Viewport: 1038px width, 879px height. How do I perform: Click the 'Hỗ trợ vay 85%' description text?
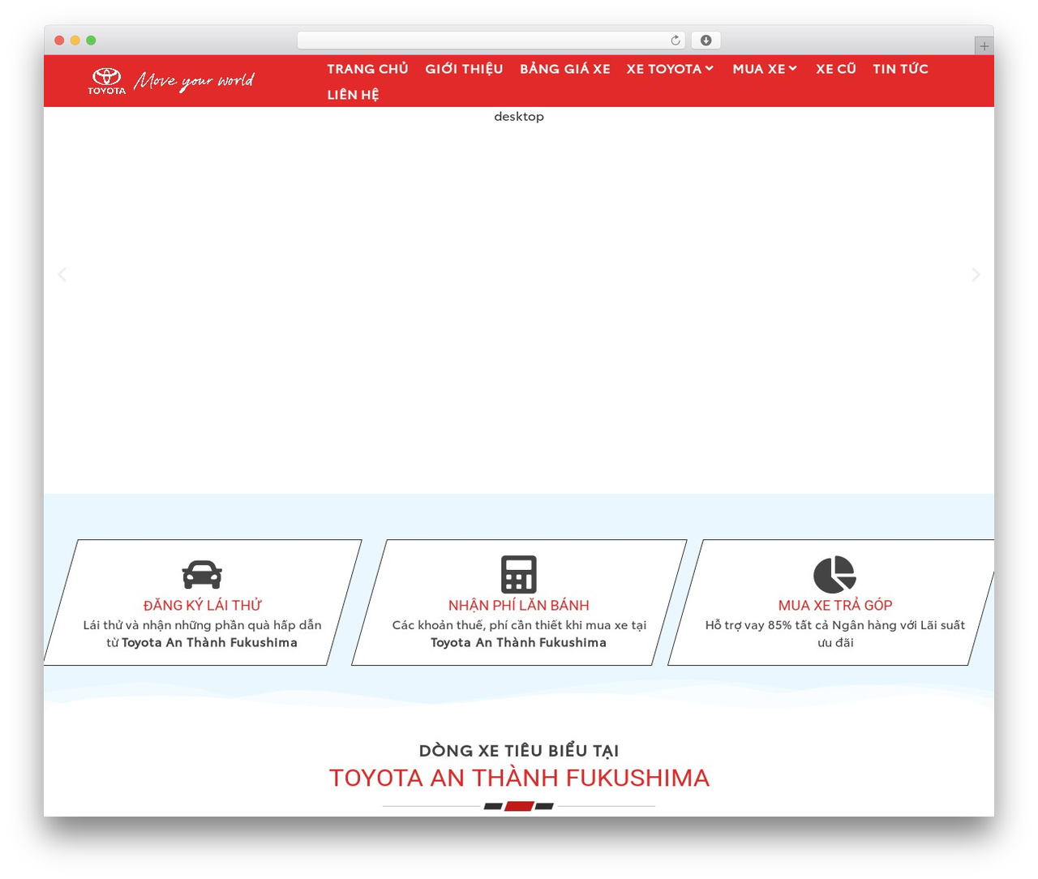point(835,634)
